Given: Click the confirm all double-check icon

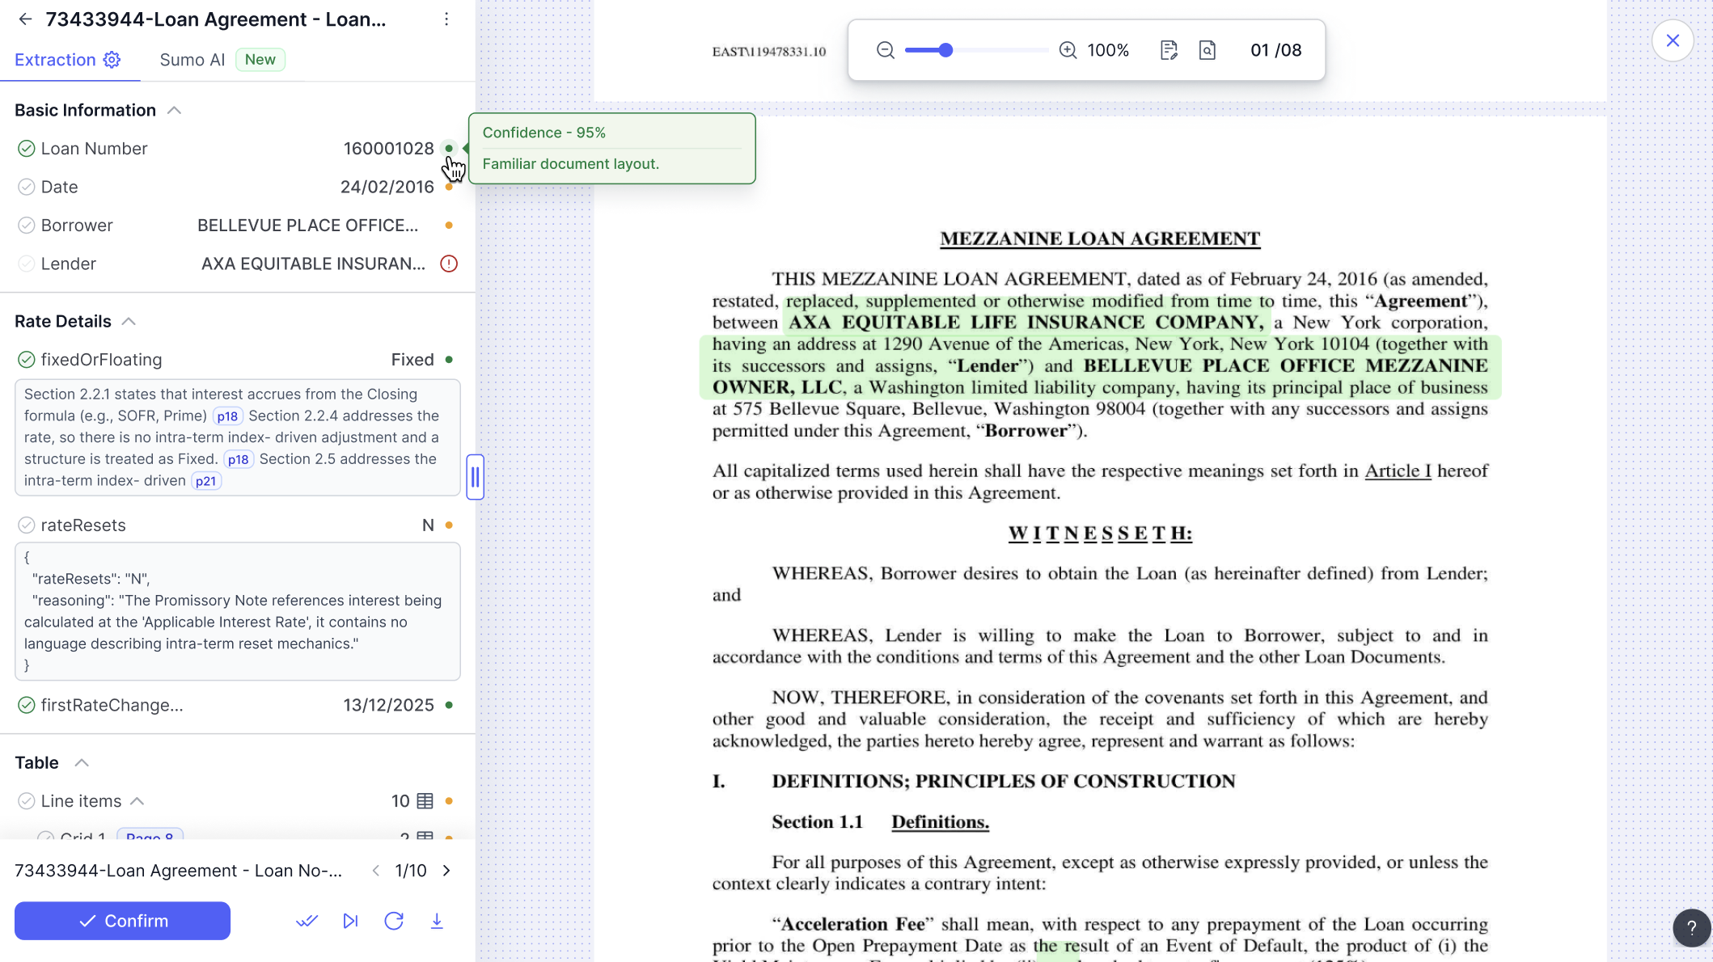Looking at the screenshot, I should [307, 921].
